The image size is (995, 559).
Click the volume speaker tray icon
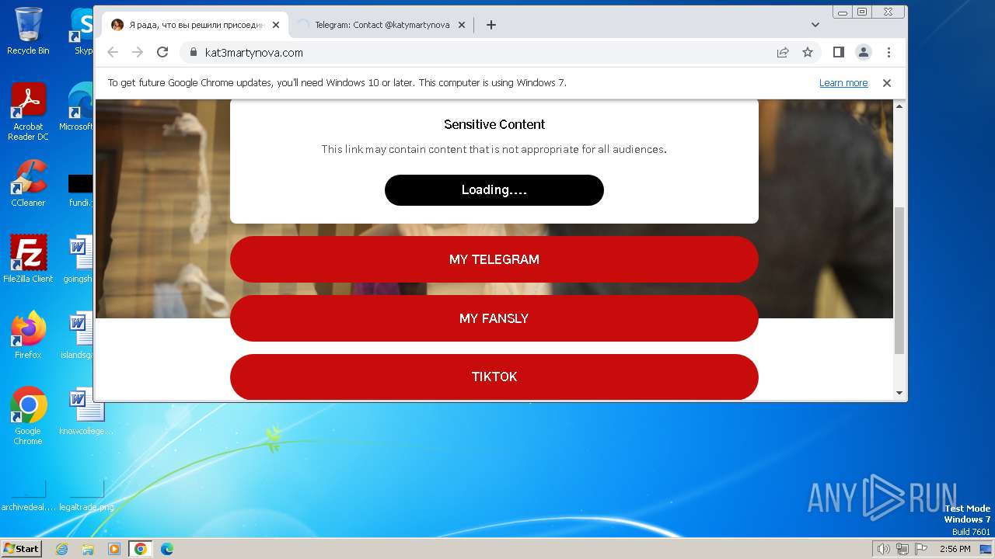pos(883,549)
